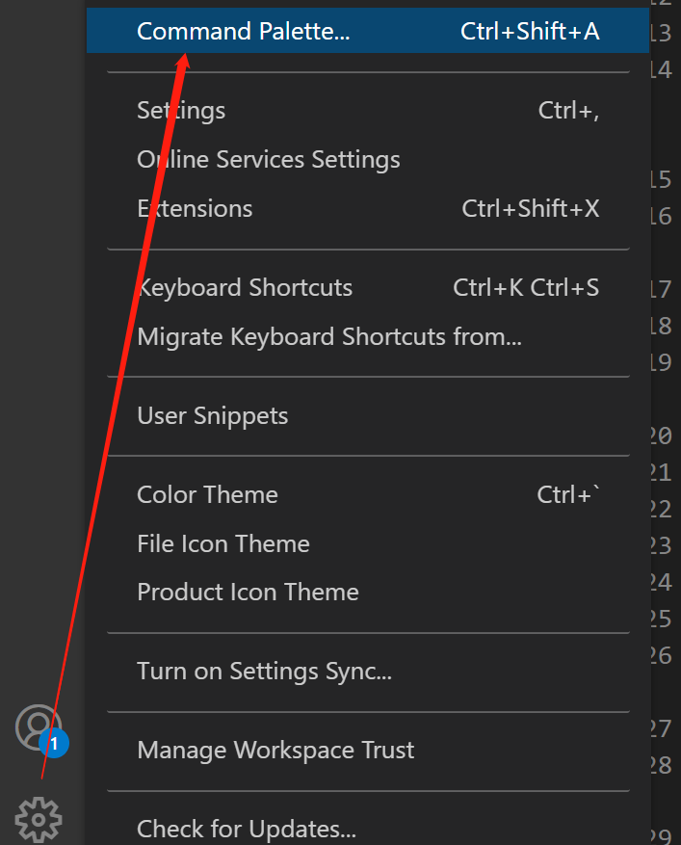
Task: Open Extensions from the manage menu
Action: point(195,209)
